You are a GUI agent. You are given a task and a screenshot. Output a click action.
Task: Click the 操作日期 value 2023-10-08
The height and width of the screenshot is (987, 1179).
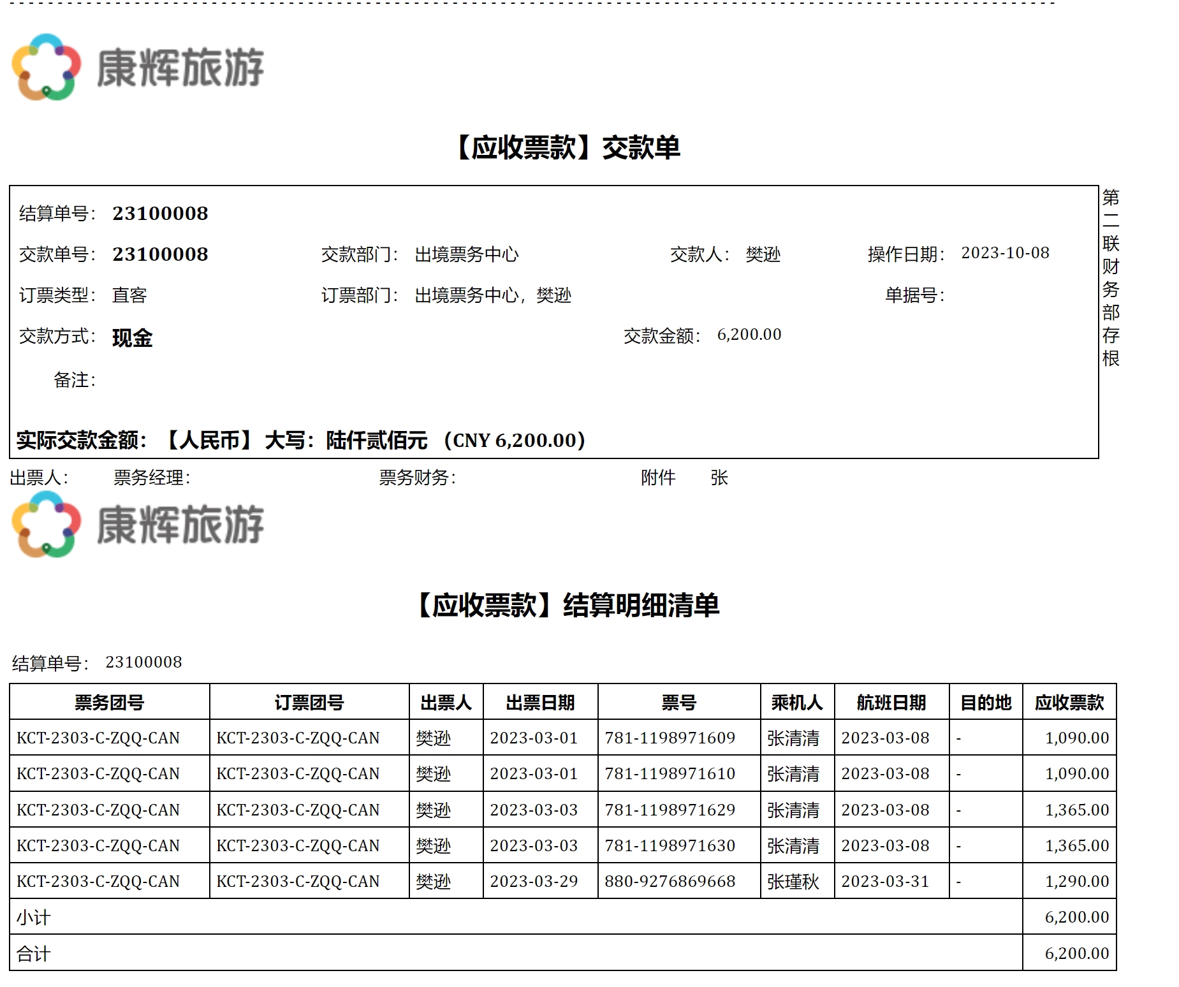[1004, 253]
